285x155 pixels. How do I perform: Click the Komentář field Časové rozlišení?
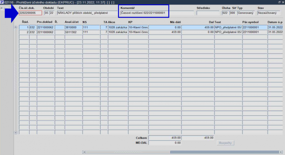tap(157, 13)
